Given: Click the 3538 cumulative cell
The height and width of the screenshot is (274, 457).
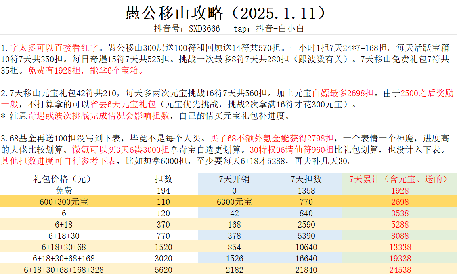Looking at the screenshot, I should click(x=400, y=213).
